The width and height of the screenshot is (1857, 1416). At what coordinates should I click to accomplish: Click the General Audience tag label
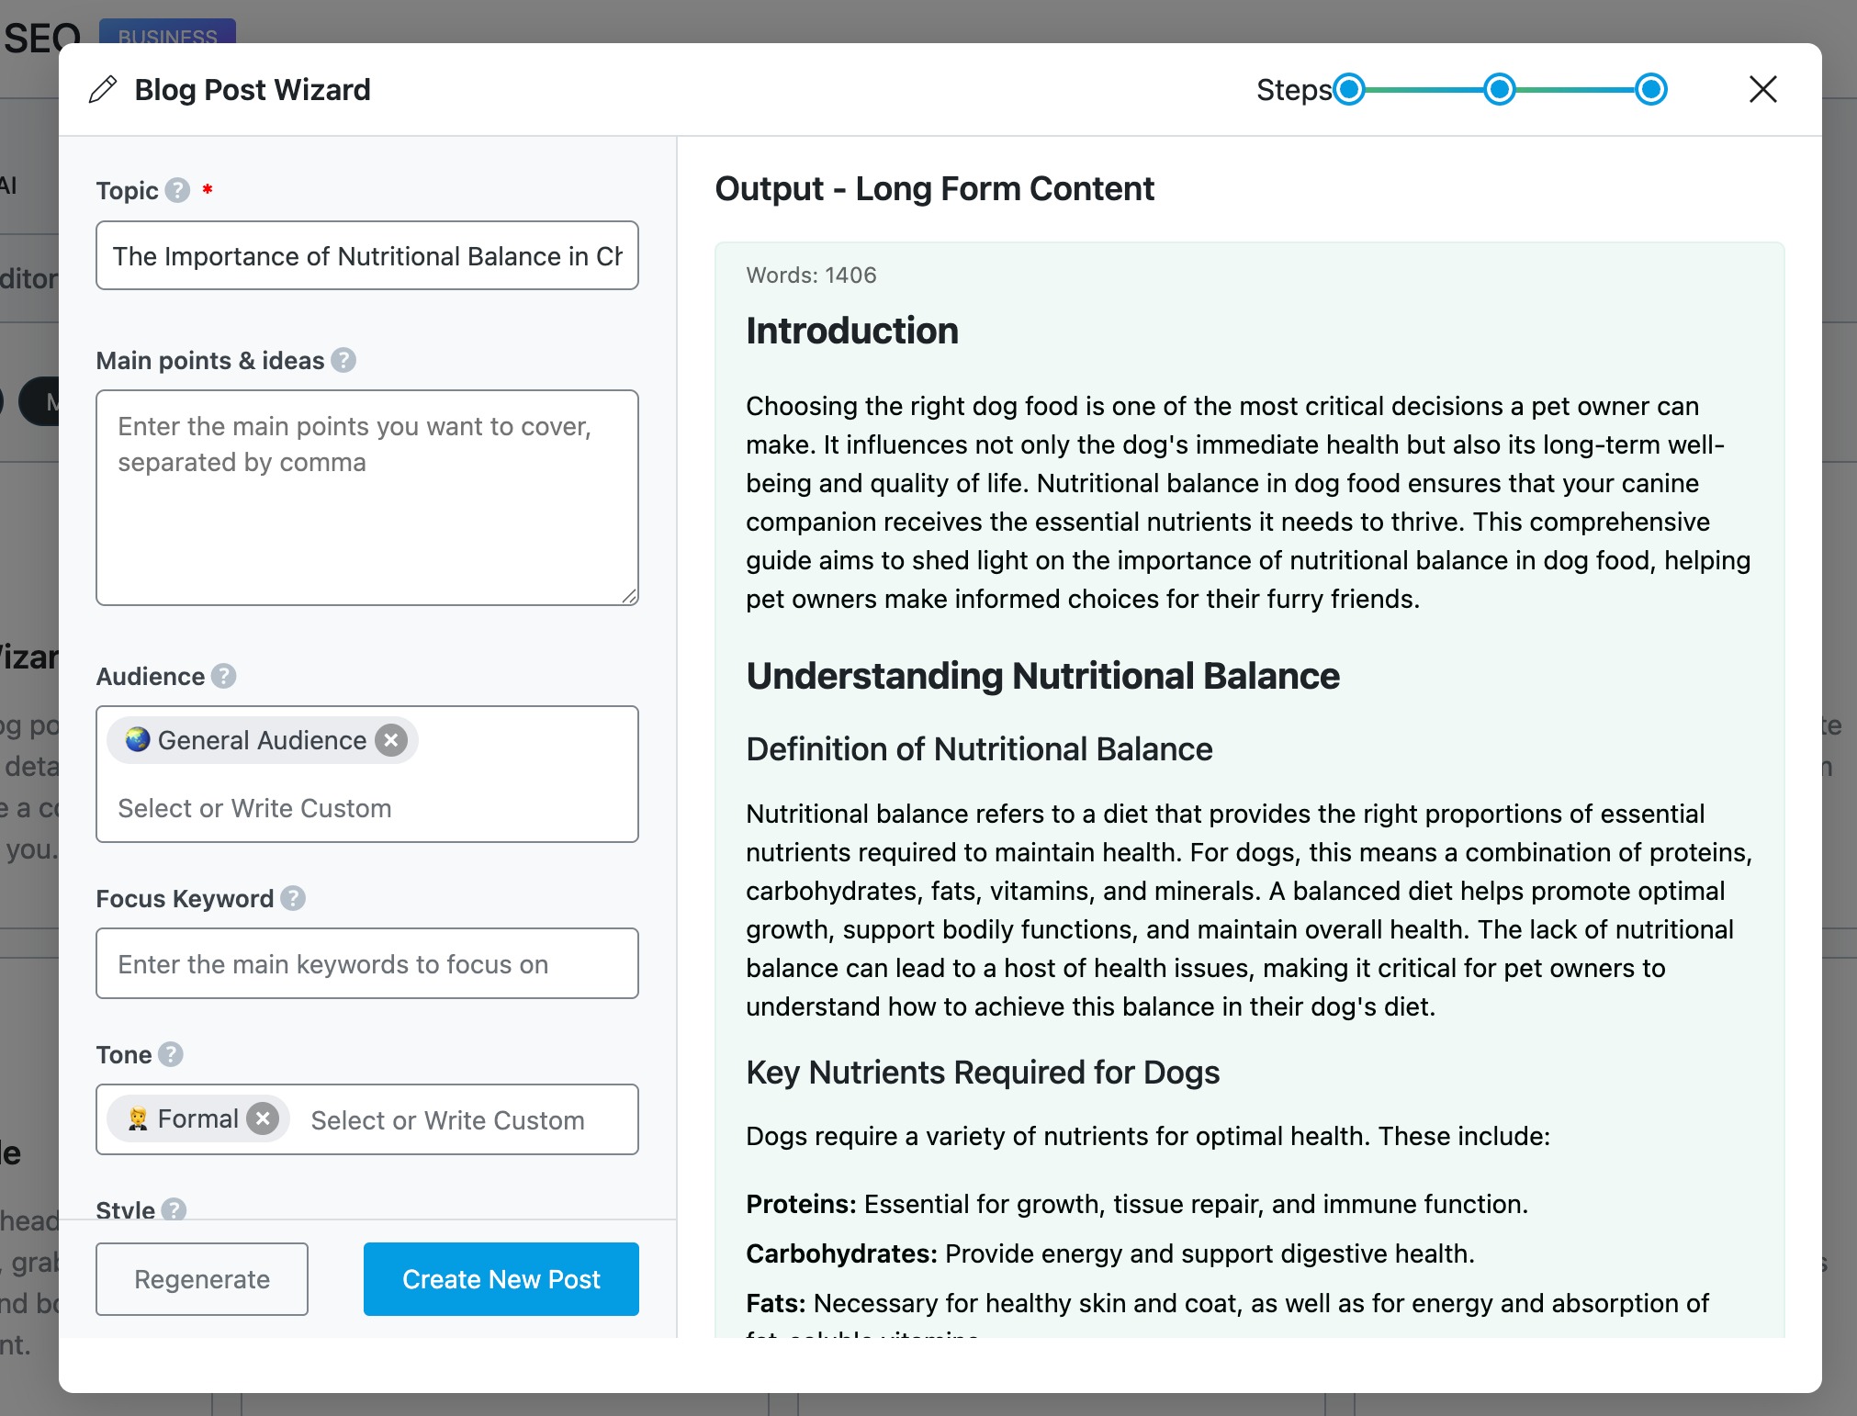(262, 740)
